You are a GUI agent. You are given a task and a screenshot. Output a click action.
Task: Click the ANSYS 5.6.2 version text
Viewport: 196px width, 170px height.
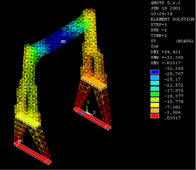point(166,3)
